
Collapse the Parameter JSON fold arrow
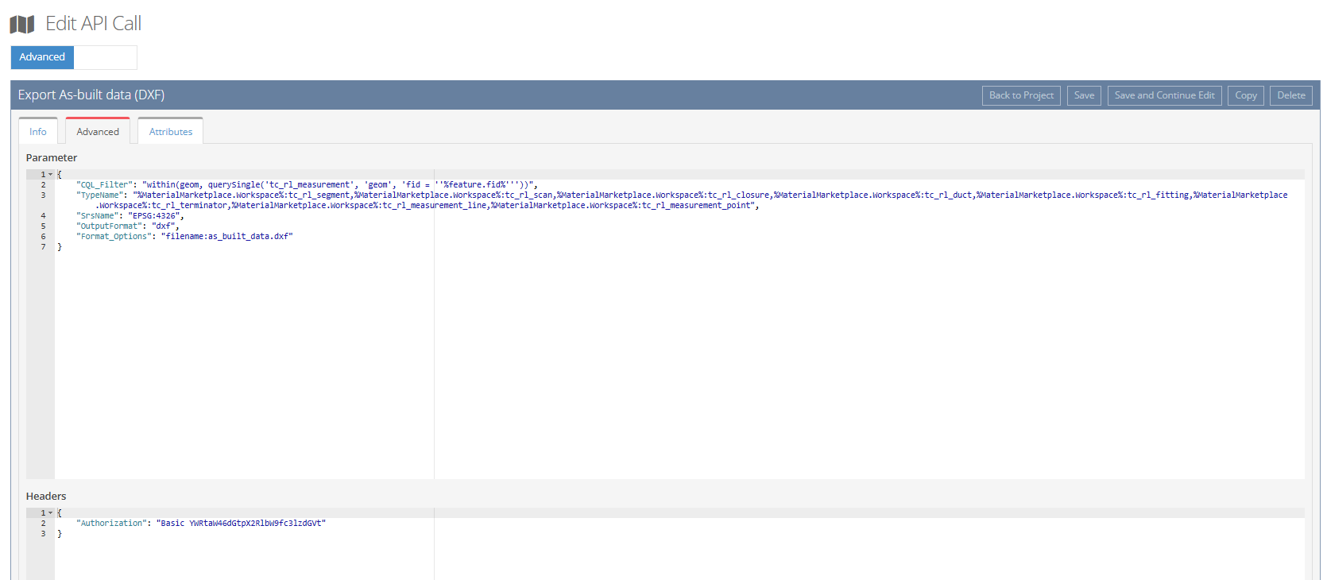click(x=51, y=175)
